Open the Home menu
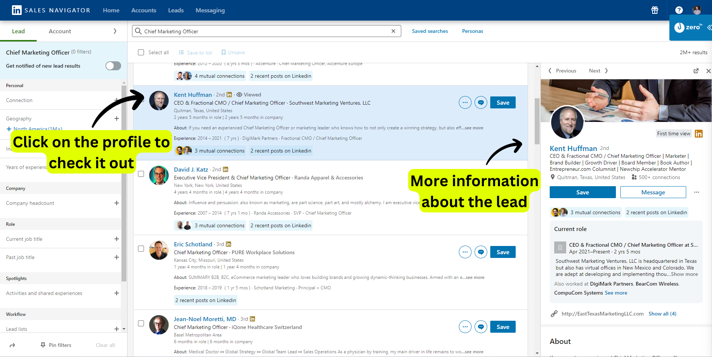Image resolution: width=712 pixels, height=357 pixels. [111, 10]
